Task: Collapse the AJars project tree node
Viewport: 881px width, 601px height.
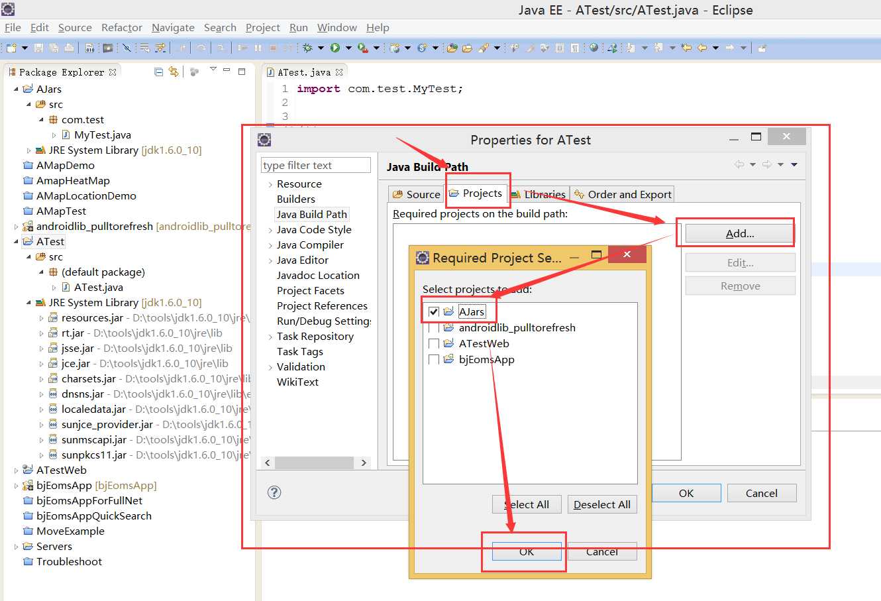Action: [x=16, y=89]
